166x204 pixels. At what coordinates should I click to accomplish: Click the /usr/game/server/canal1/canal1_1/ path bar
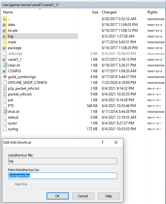coord(83,5)
